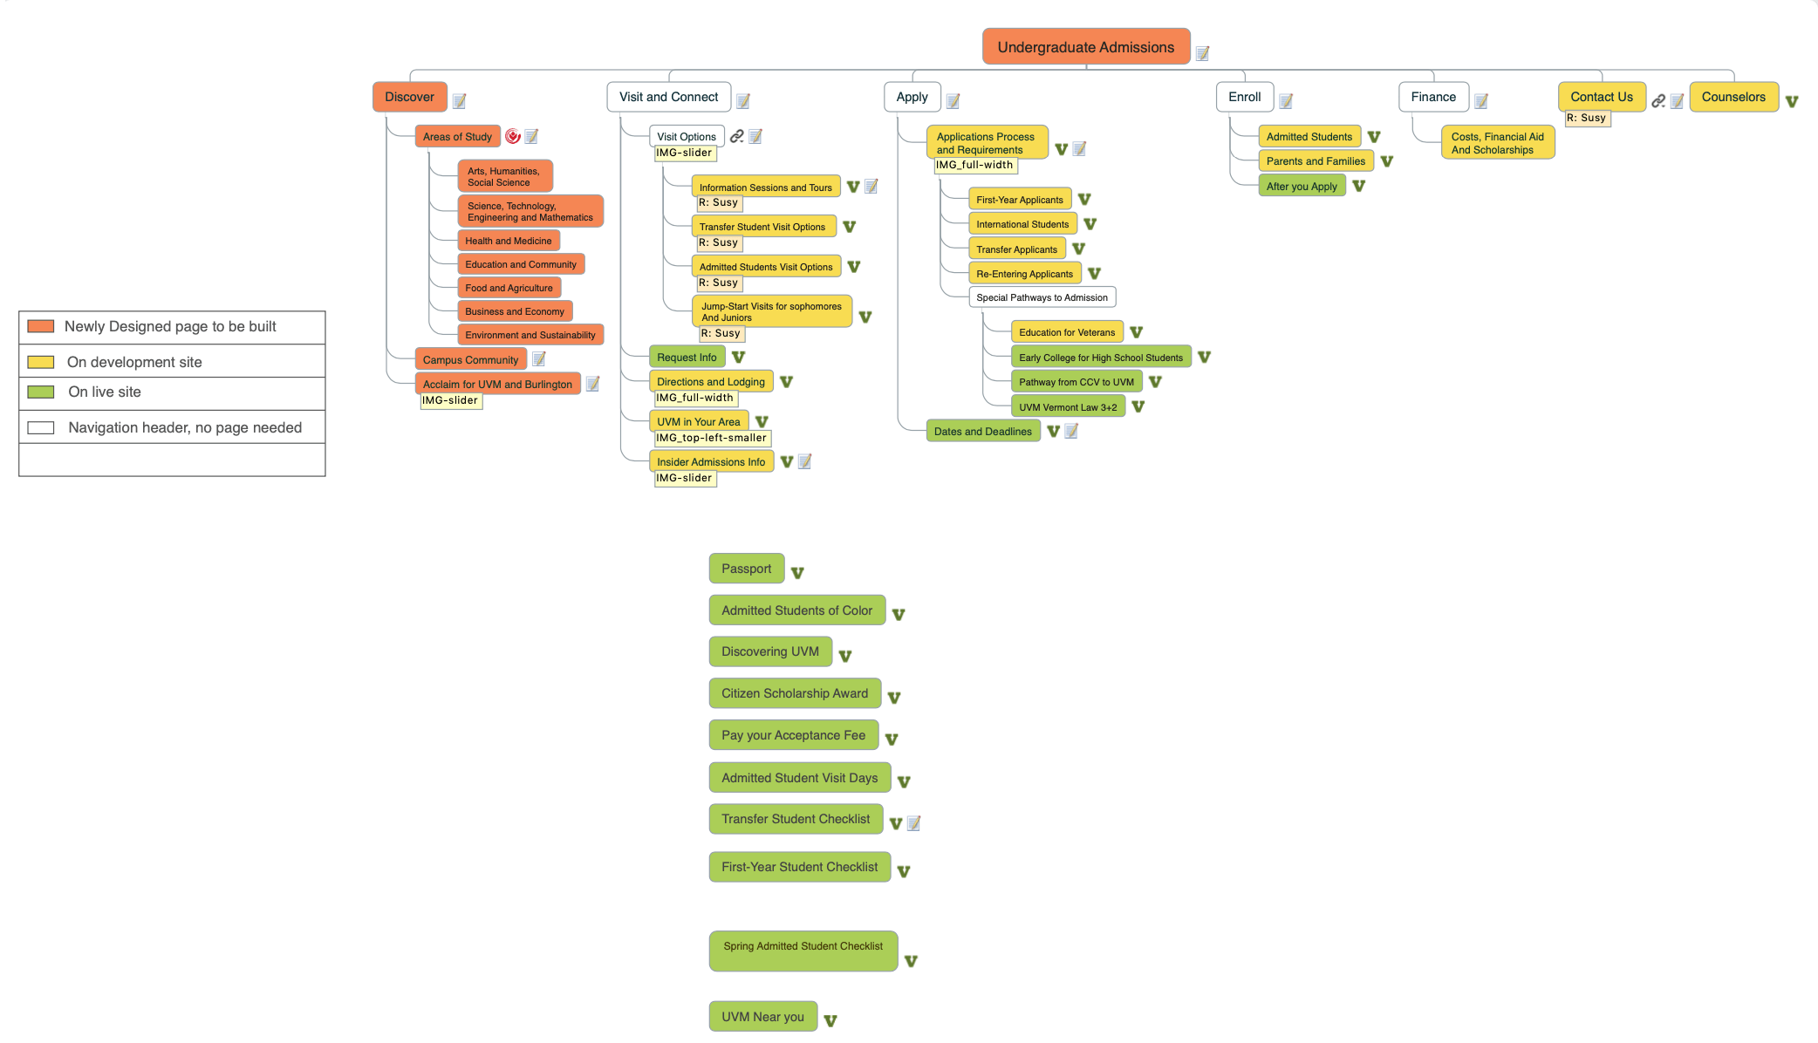Select the Finance node
This screenshot has height=1043, width=1818.
point(1434,97)
